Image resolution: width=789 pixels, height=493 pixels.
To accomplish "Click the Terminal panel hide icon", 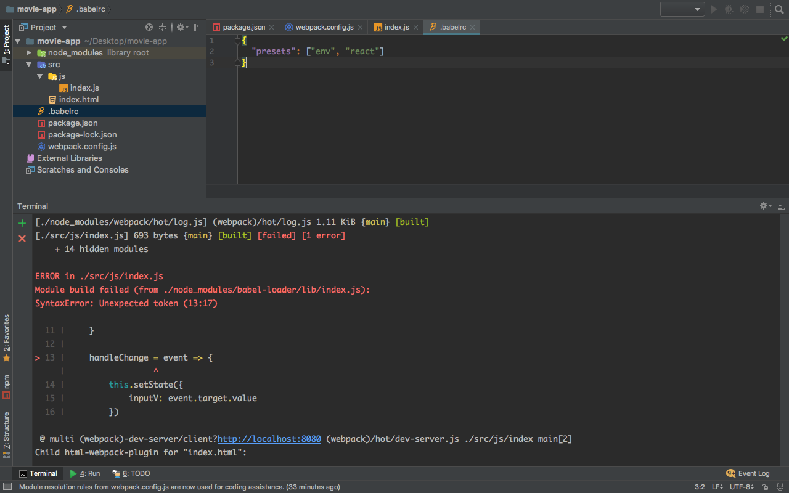I will point(781,206).
